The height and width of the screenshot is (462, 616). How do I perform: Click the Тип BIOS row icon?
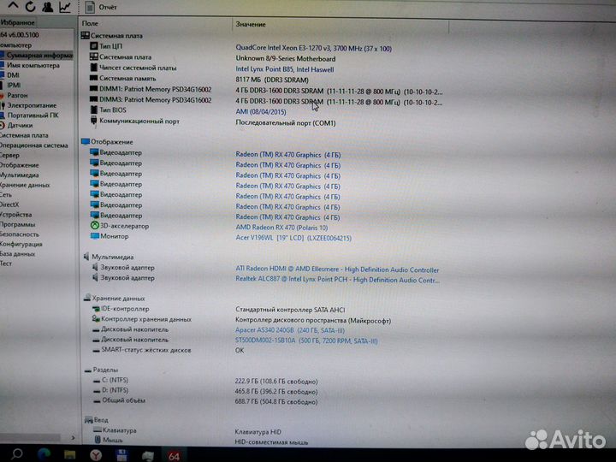click(x=93, y=110)
